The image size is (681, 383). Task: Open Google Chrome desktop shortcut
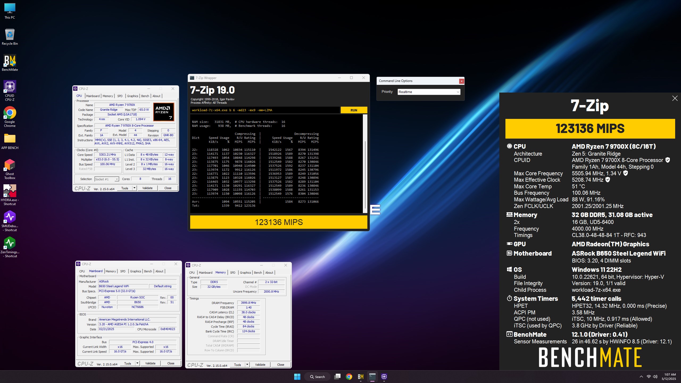(10, 117)
